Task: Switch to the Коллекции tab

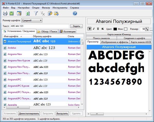Action: [x=68, y=32]
